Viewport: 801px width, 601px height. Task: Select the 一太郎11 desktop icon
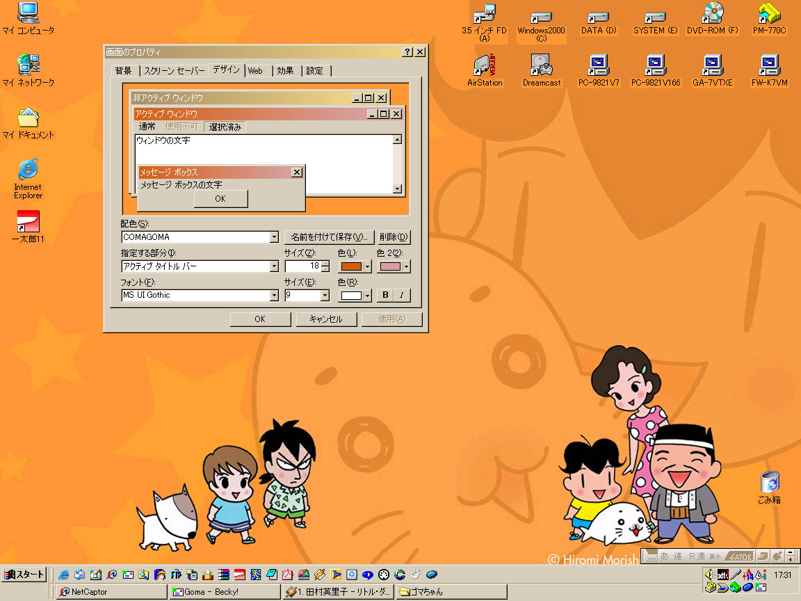(28, 227)
